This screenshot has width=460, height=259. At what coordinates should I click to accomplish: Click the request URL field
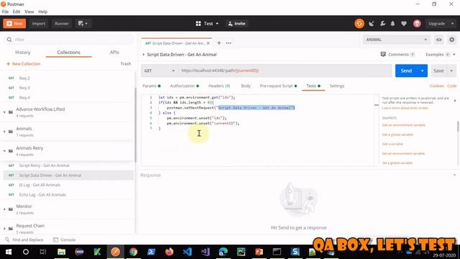point(285,71)
